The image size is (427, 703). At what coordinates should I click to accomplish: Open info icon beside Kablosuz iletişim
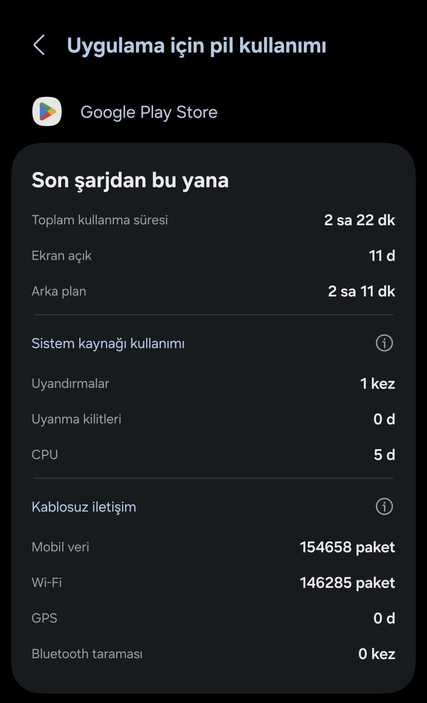pos(384,507)
